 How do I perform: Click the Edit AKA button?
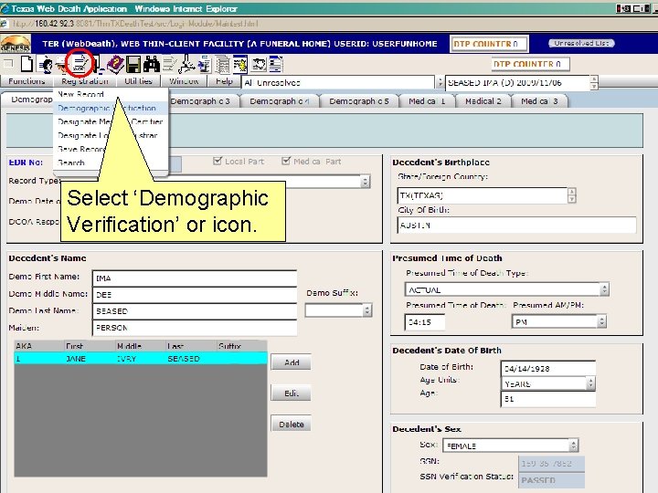tap(292, 393)
